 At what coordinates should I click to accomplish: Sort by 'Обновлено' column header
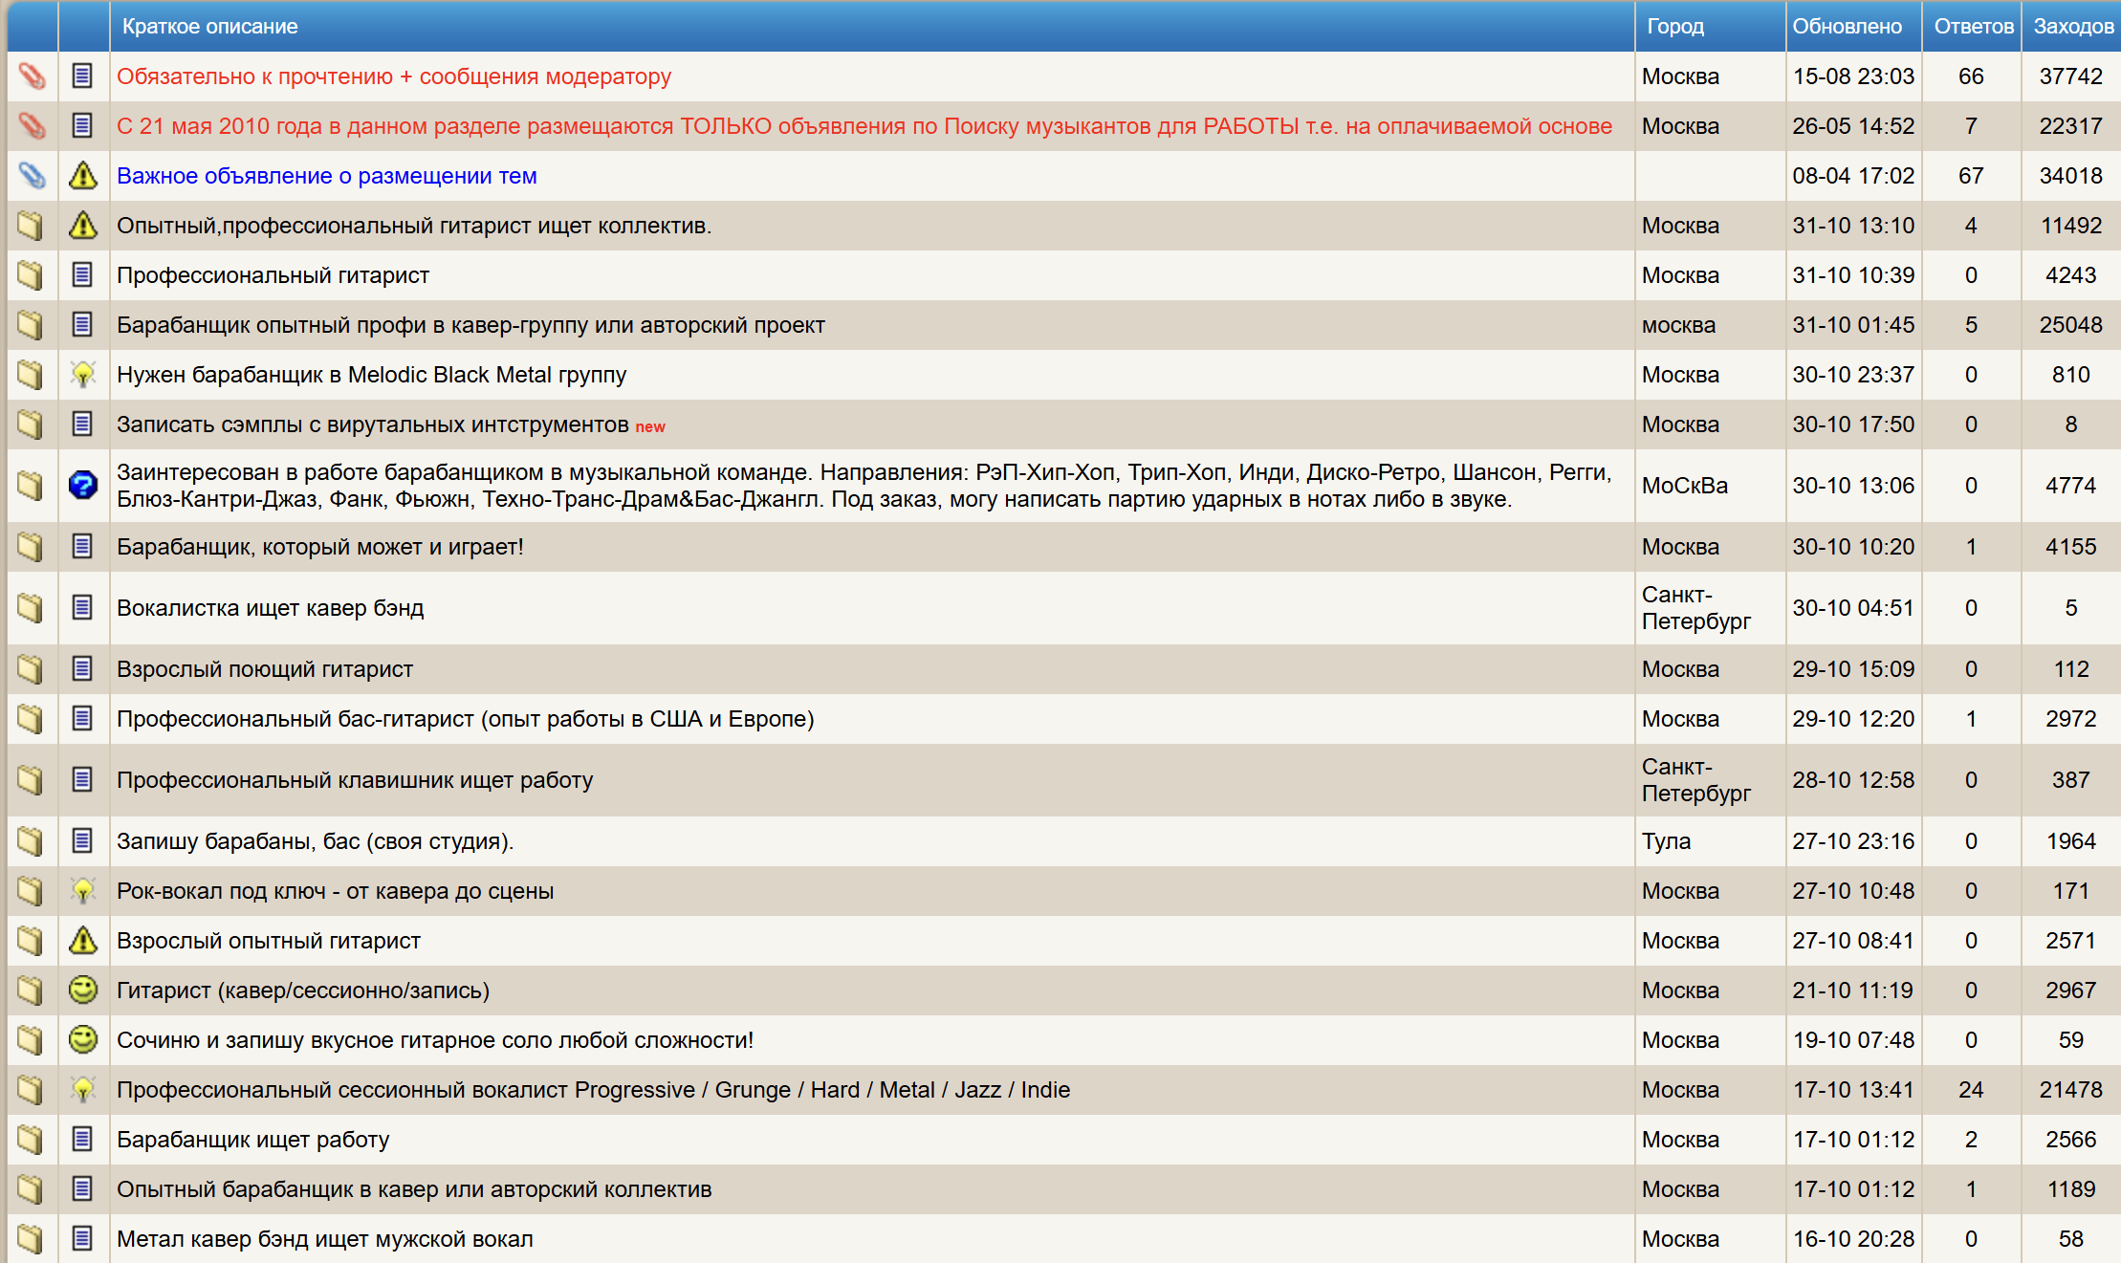coord(1846,27)
